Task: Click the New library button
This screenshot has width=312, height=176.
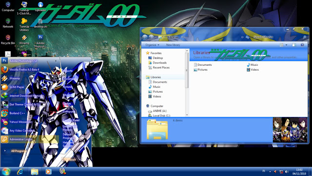Action: [173, 45]
